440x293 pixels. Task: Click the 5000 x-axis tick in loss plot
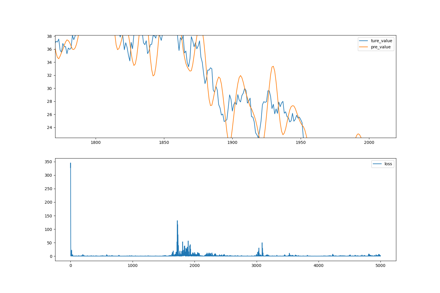[x=380, y=265]
